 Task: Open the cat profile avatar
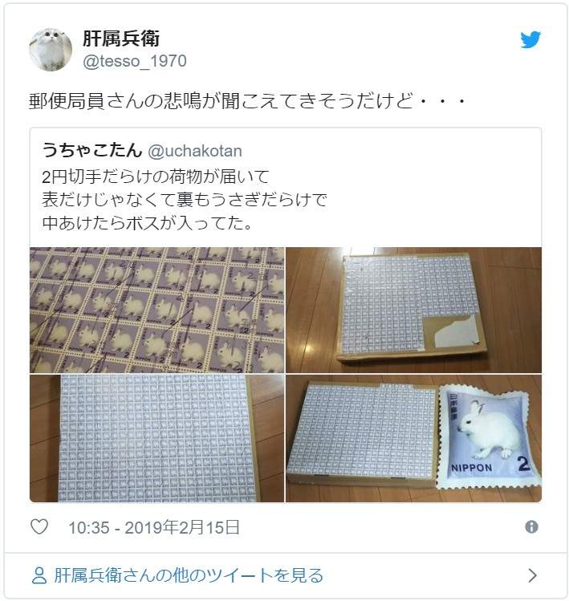pyautogui.click(x=51, y=50)
